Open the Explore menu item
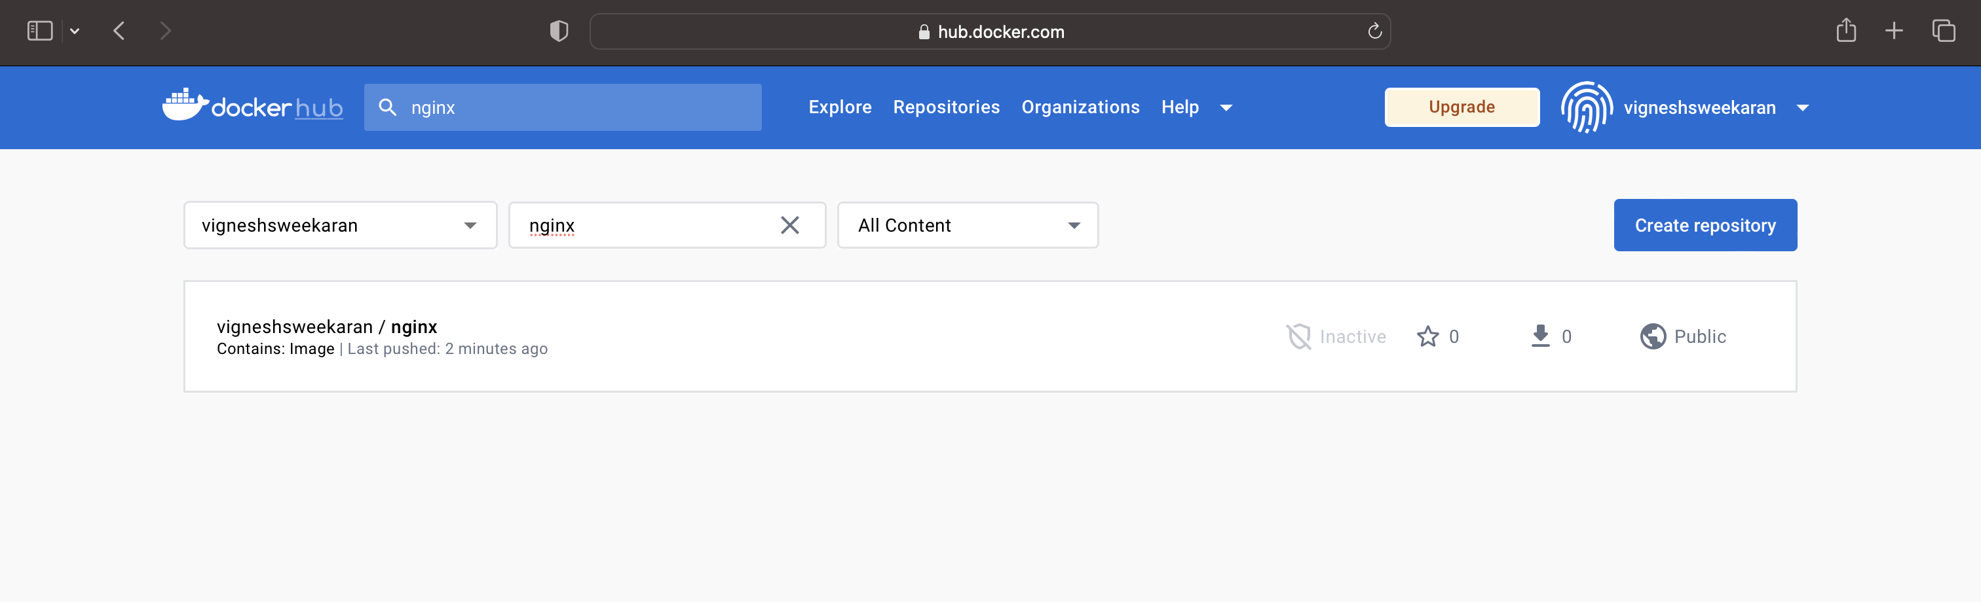The height and width of the screenshot is (602, 1981). point(840,107)
